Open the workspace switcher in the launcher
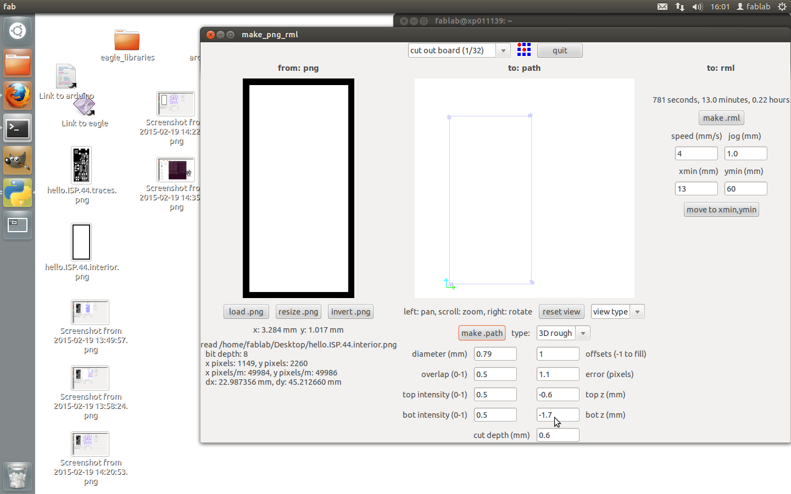Viewport: 791px width, 494px height. click(18, 225)
